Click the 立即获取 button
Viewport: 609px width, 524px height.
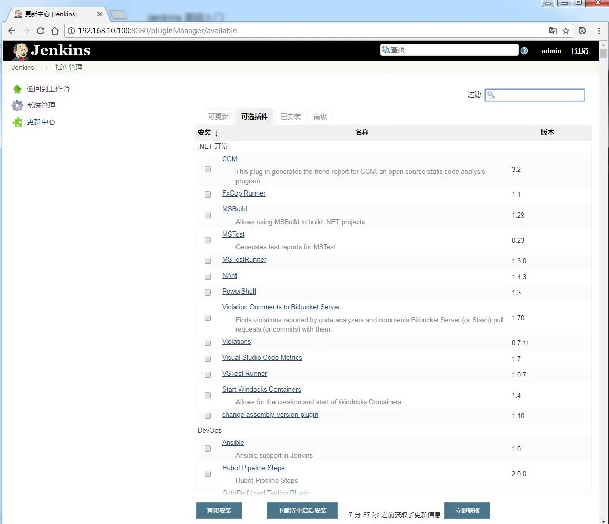(x=467, y=511)
